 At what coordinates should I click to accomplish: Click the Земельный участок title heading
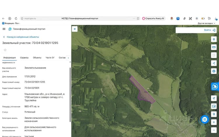point(30,43)
